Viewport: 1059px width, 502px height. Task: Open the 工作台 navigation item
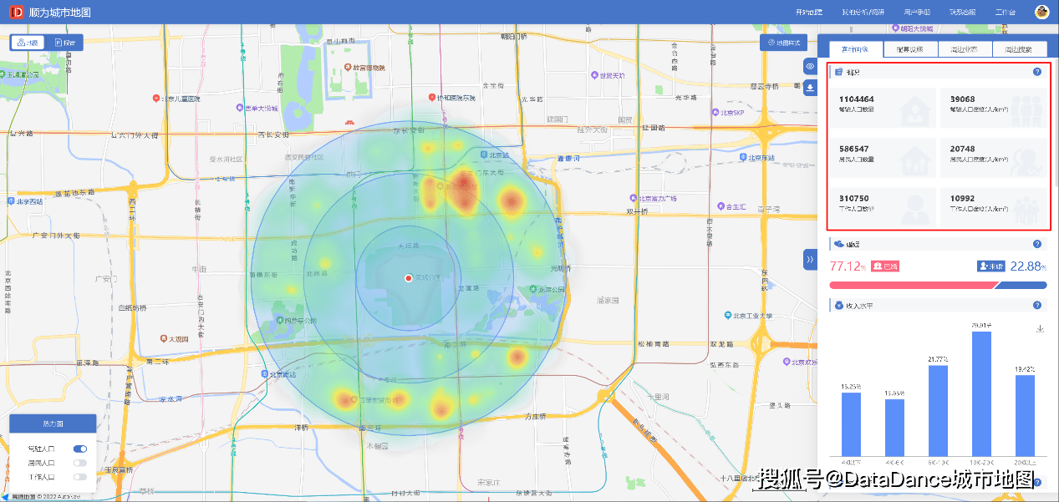[1006, 13]
